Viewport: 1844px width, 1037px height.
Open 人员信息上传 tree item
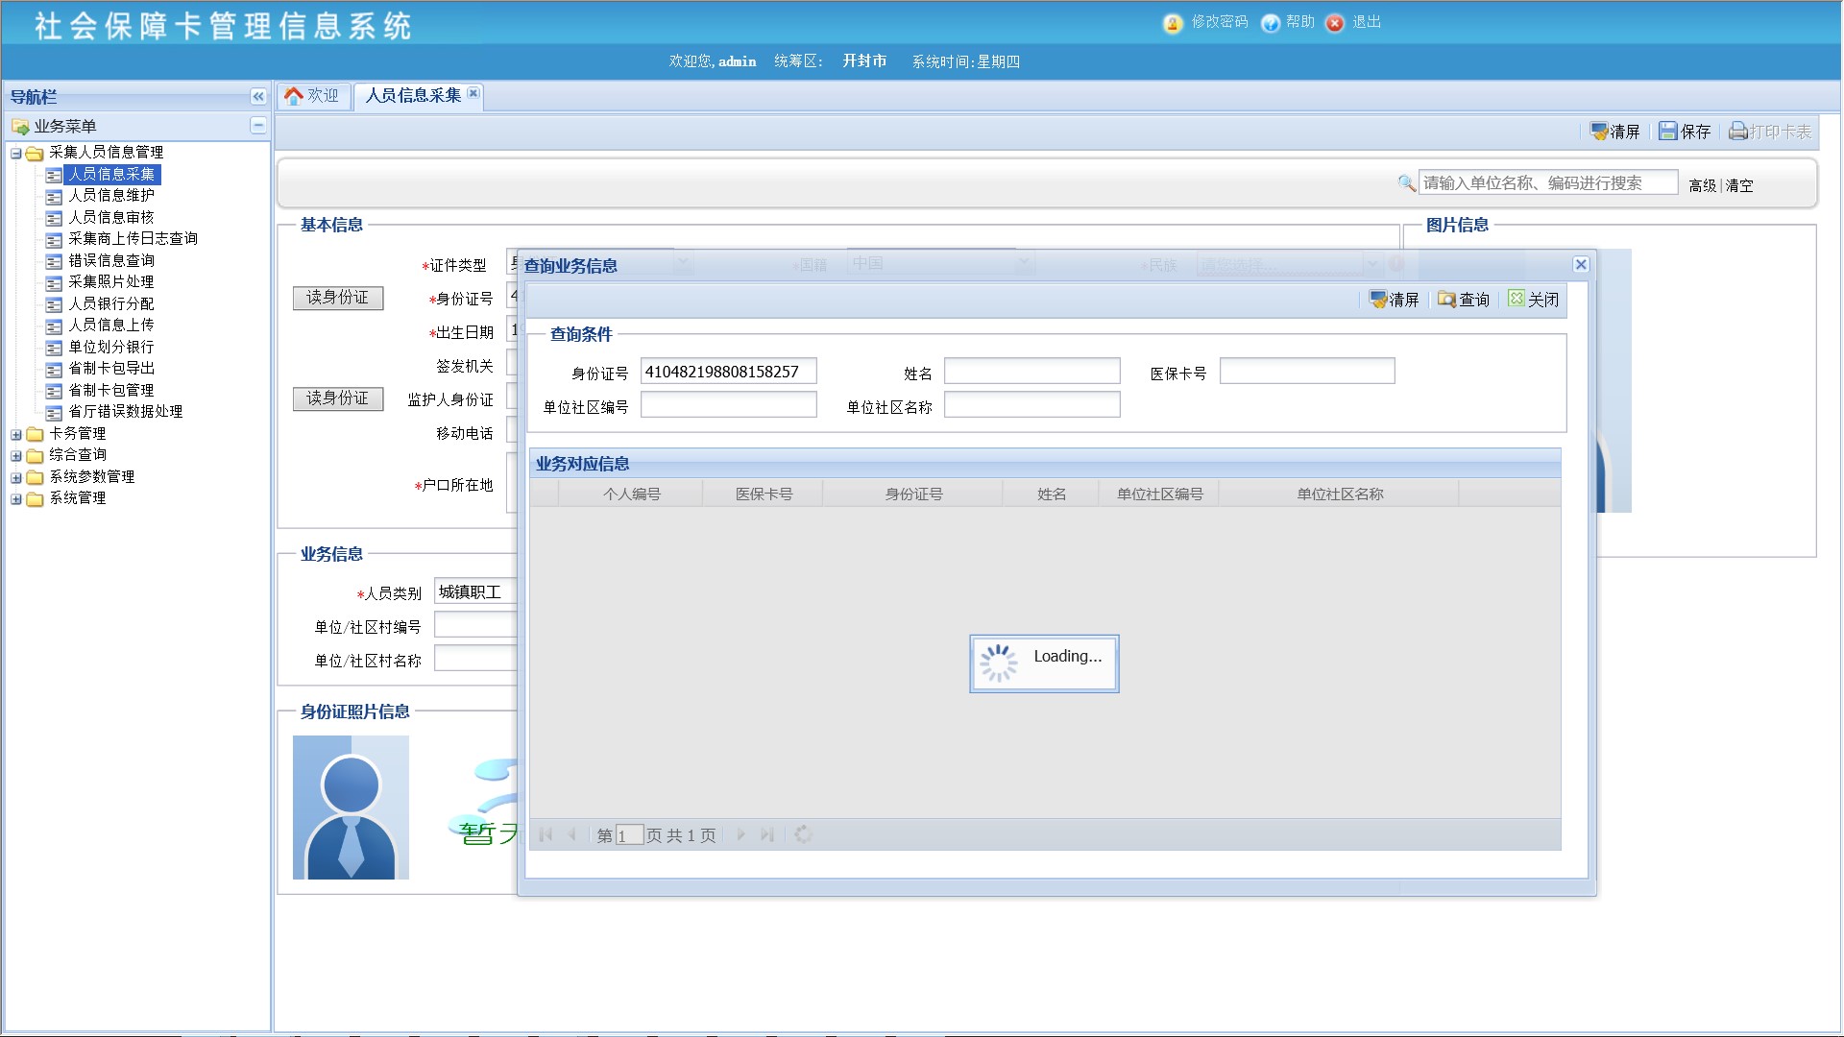point(111,325)
